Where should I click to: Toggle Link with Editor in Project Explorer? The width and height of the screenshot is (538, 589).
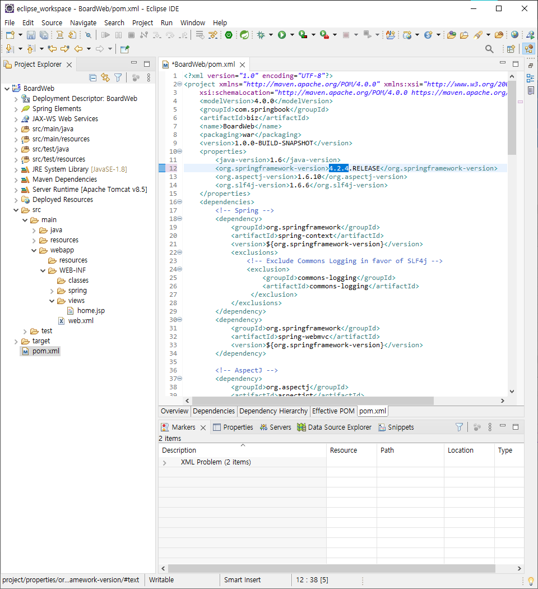[x=105, y=78]
